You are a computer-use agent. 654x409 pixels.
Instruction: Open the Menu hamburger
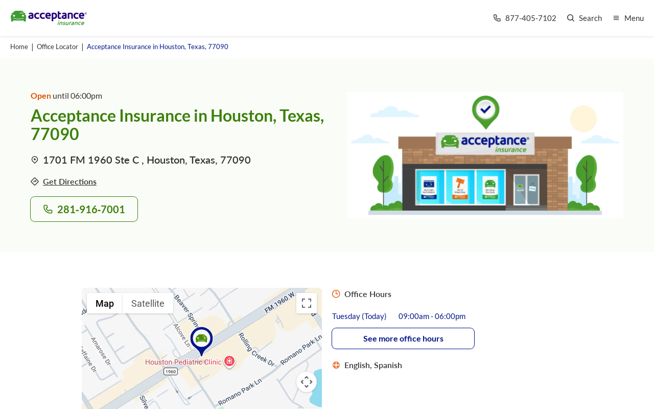pos(628,18)
